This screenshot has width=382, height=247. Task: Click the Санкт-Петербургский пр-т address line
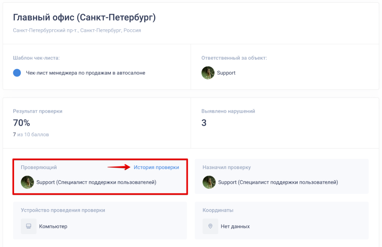77,30
